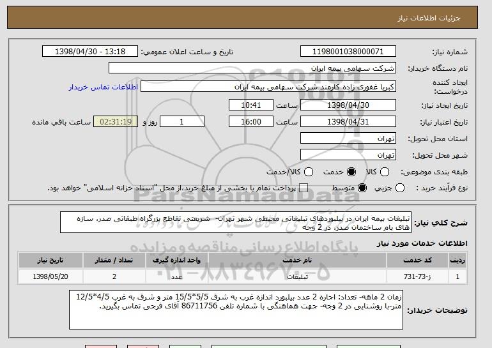Select the کالا/خدمت radio button
The image size is (492, 348).
[x=309, y=172]
